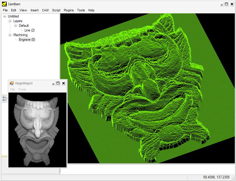Select the Engrave (0) machining operation
The width and height of the screenshot is (236, 181).
27,40
